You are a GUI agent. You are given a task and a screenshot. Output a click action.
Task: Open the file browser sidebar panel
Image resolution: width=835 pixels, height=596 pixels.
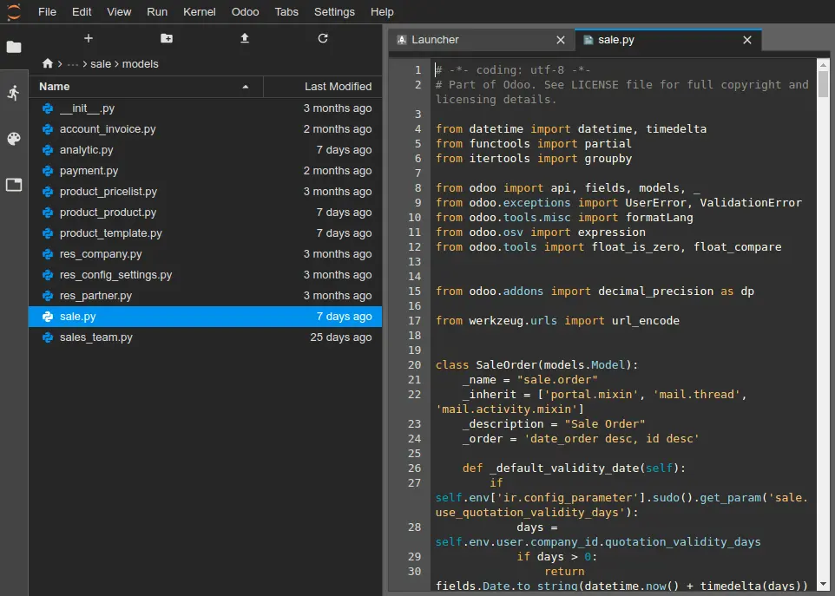pos(14,48)
